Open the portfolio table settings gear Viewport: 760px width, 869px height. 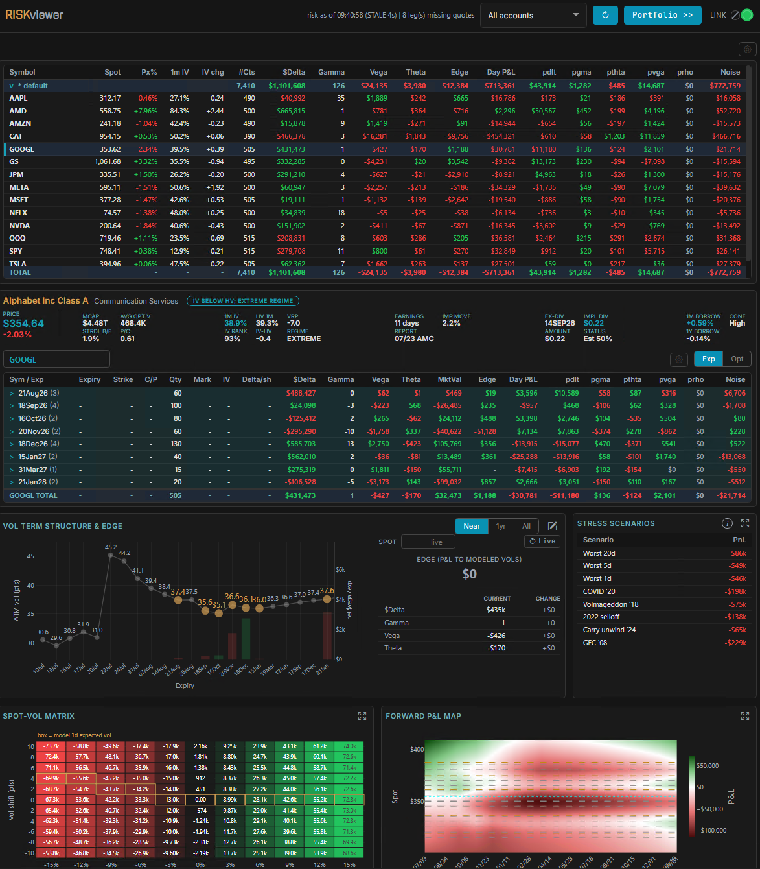click(748, 49)
